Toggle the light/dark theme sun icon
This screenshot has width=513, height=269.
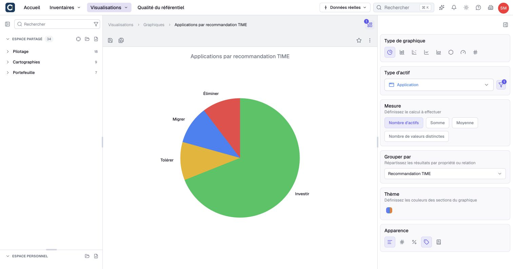466,7
